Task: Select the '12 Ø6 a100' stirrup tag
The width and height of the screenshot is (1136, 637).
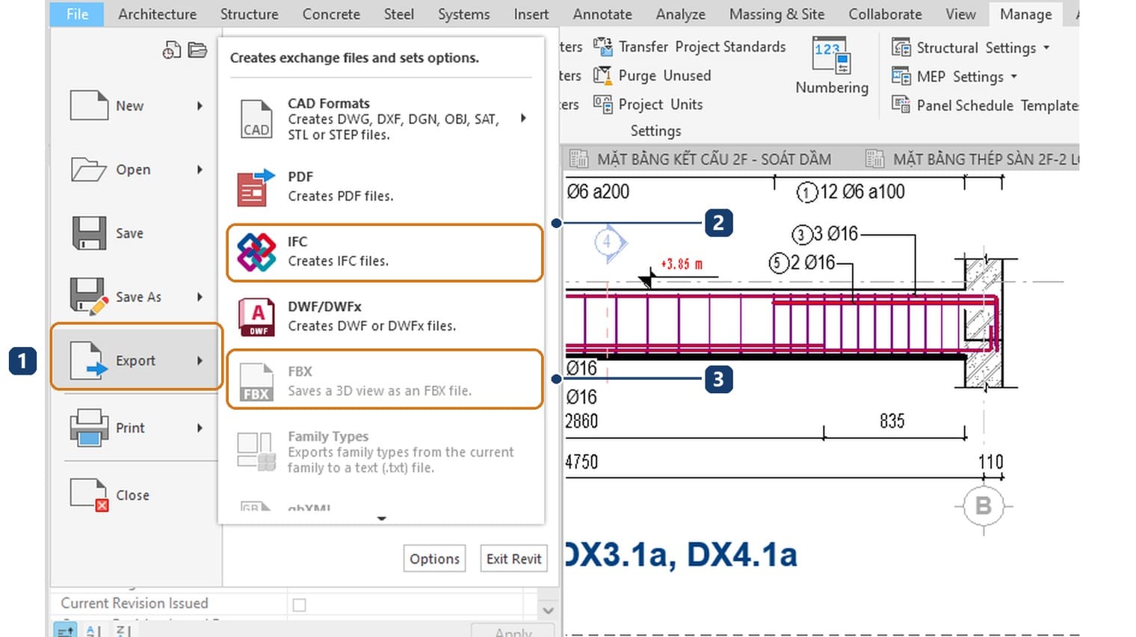Action: click(851, 192)
